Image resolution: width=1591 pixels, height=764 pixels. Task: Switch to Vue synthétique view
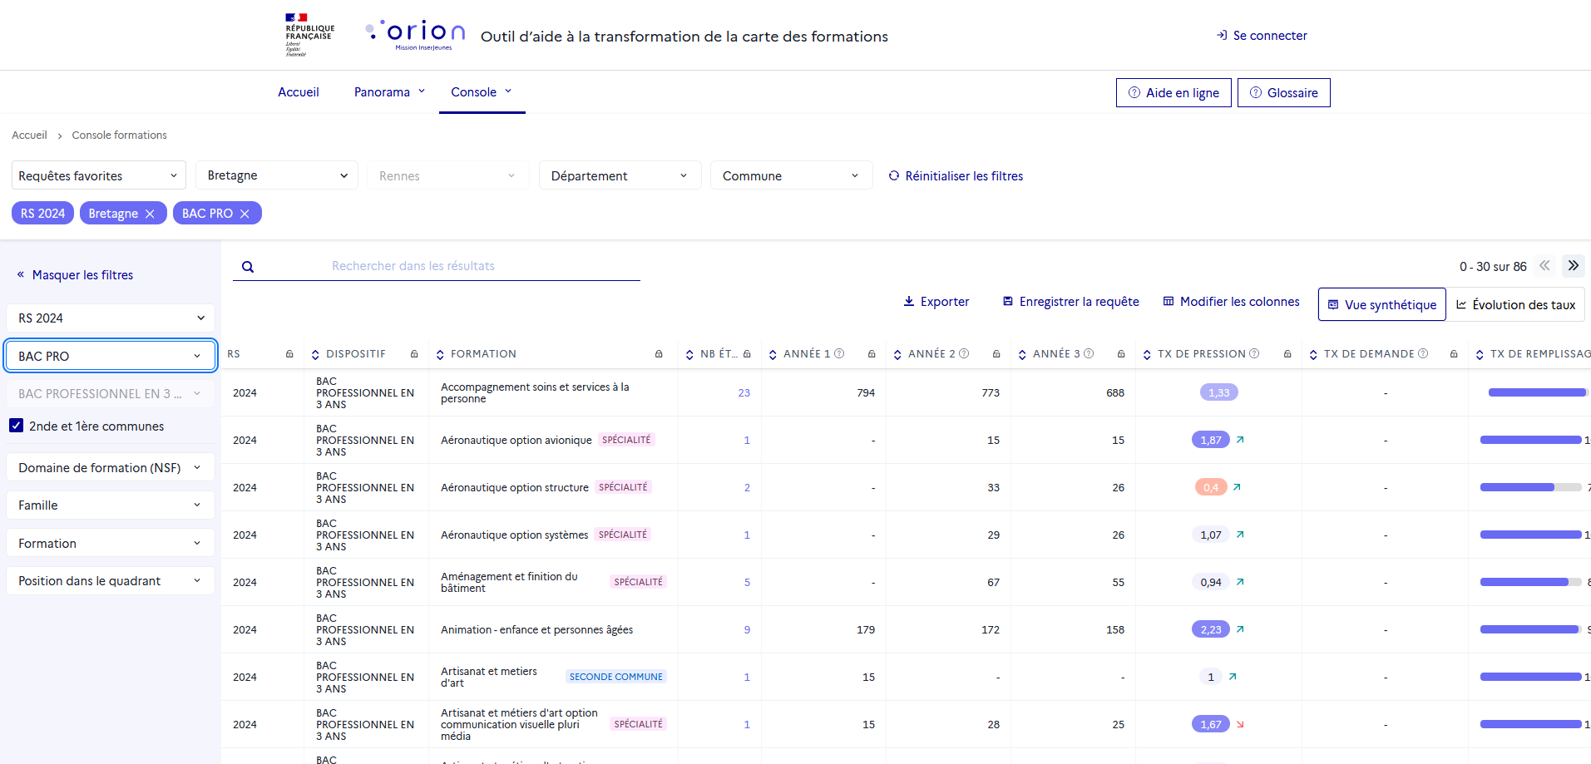1381,304
